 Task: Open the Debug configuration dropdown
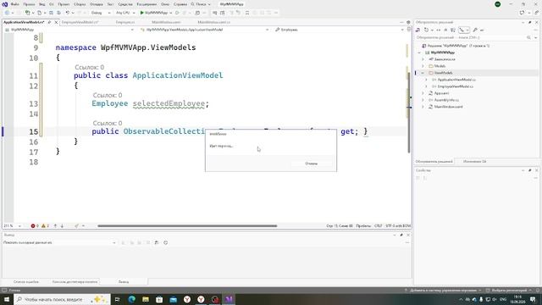pyautogui.click(x=101, y=13)
